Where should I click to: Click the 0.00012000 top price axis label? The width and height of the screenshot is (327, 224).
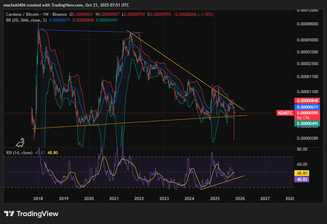click(307, 10)
